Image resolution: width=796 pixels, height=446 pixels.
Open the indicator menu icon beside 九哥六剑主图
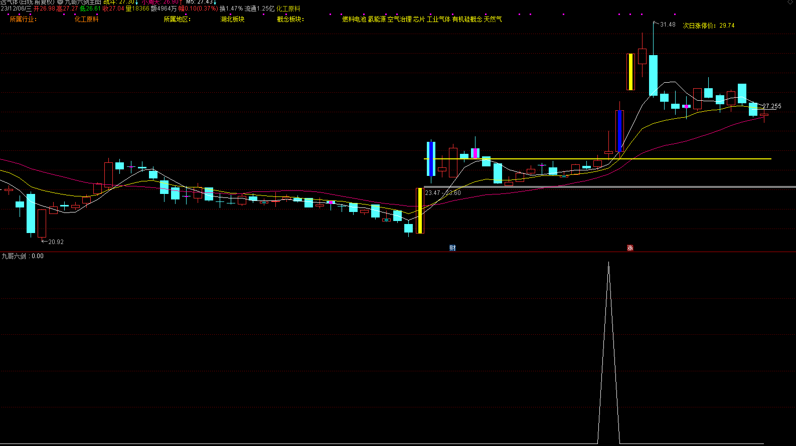click(60, 2)
